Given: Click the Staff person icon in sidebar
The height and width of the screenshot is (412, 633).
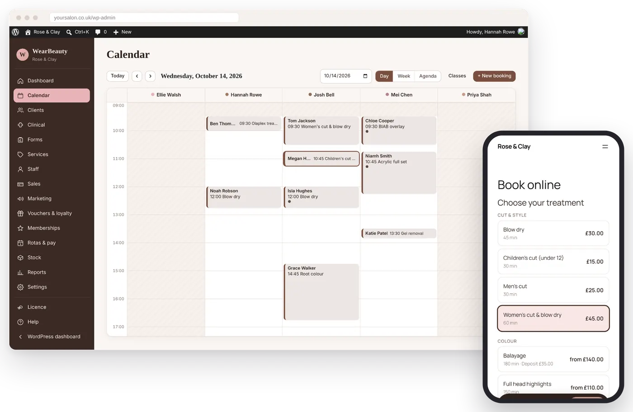Looking at the screenshot, I should (x=20, y=169).
